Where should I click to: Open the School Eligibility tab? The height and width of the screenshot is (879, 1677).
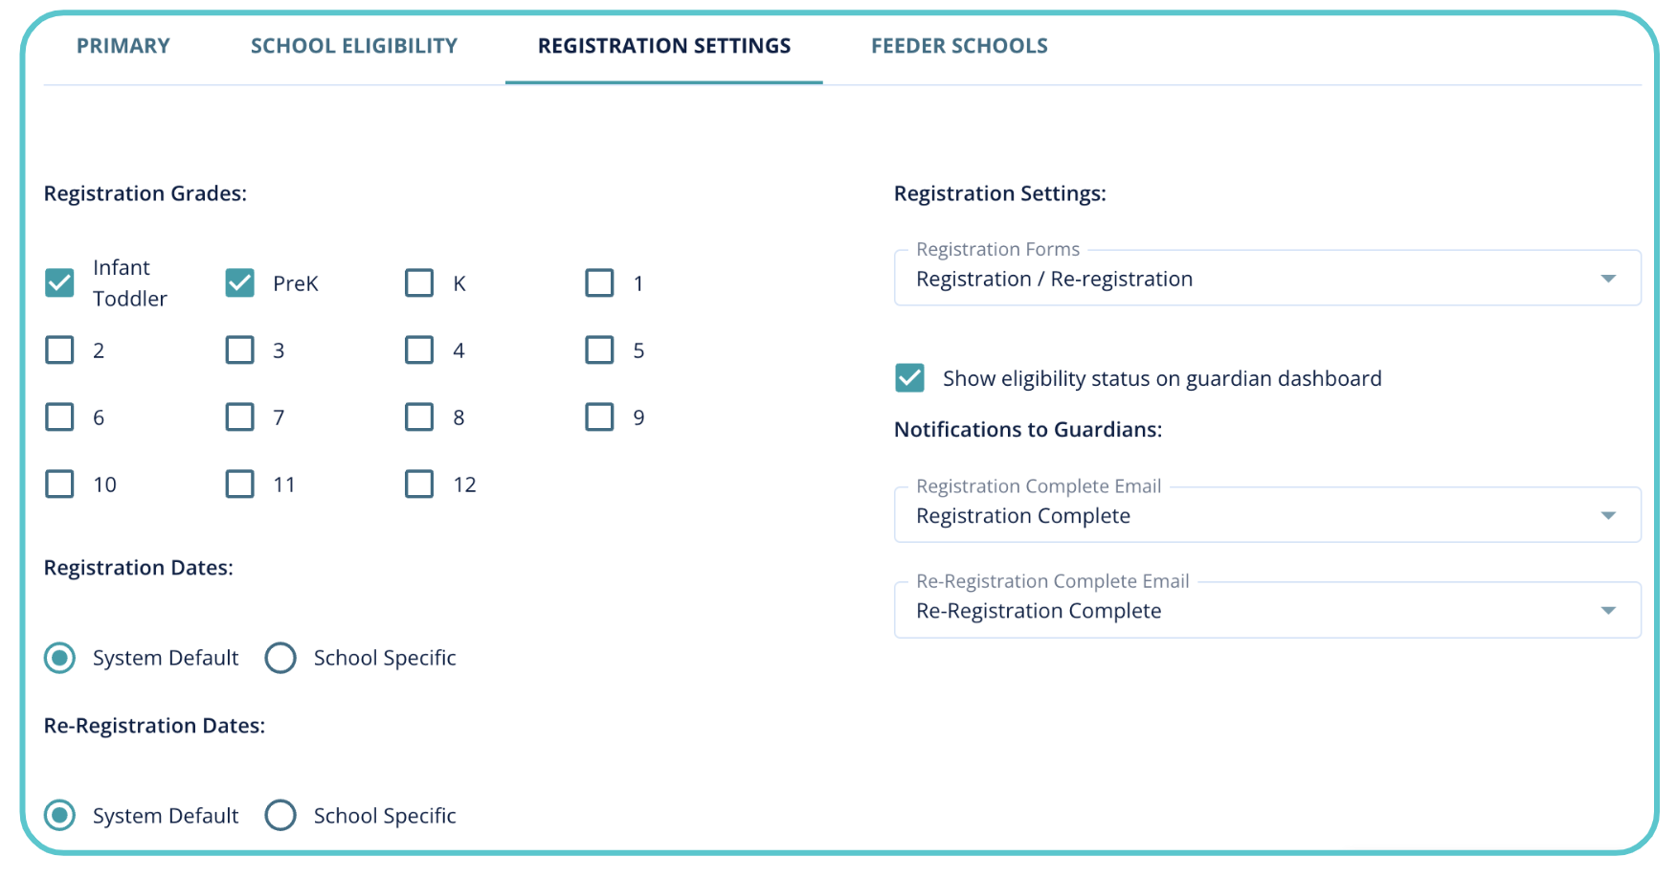(x=354, y=46)
